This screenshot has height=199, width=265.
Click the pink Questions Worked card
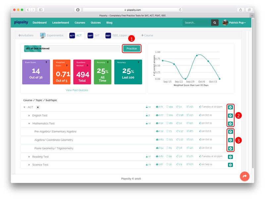coord(82,72)
